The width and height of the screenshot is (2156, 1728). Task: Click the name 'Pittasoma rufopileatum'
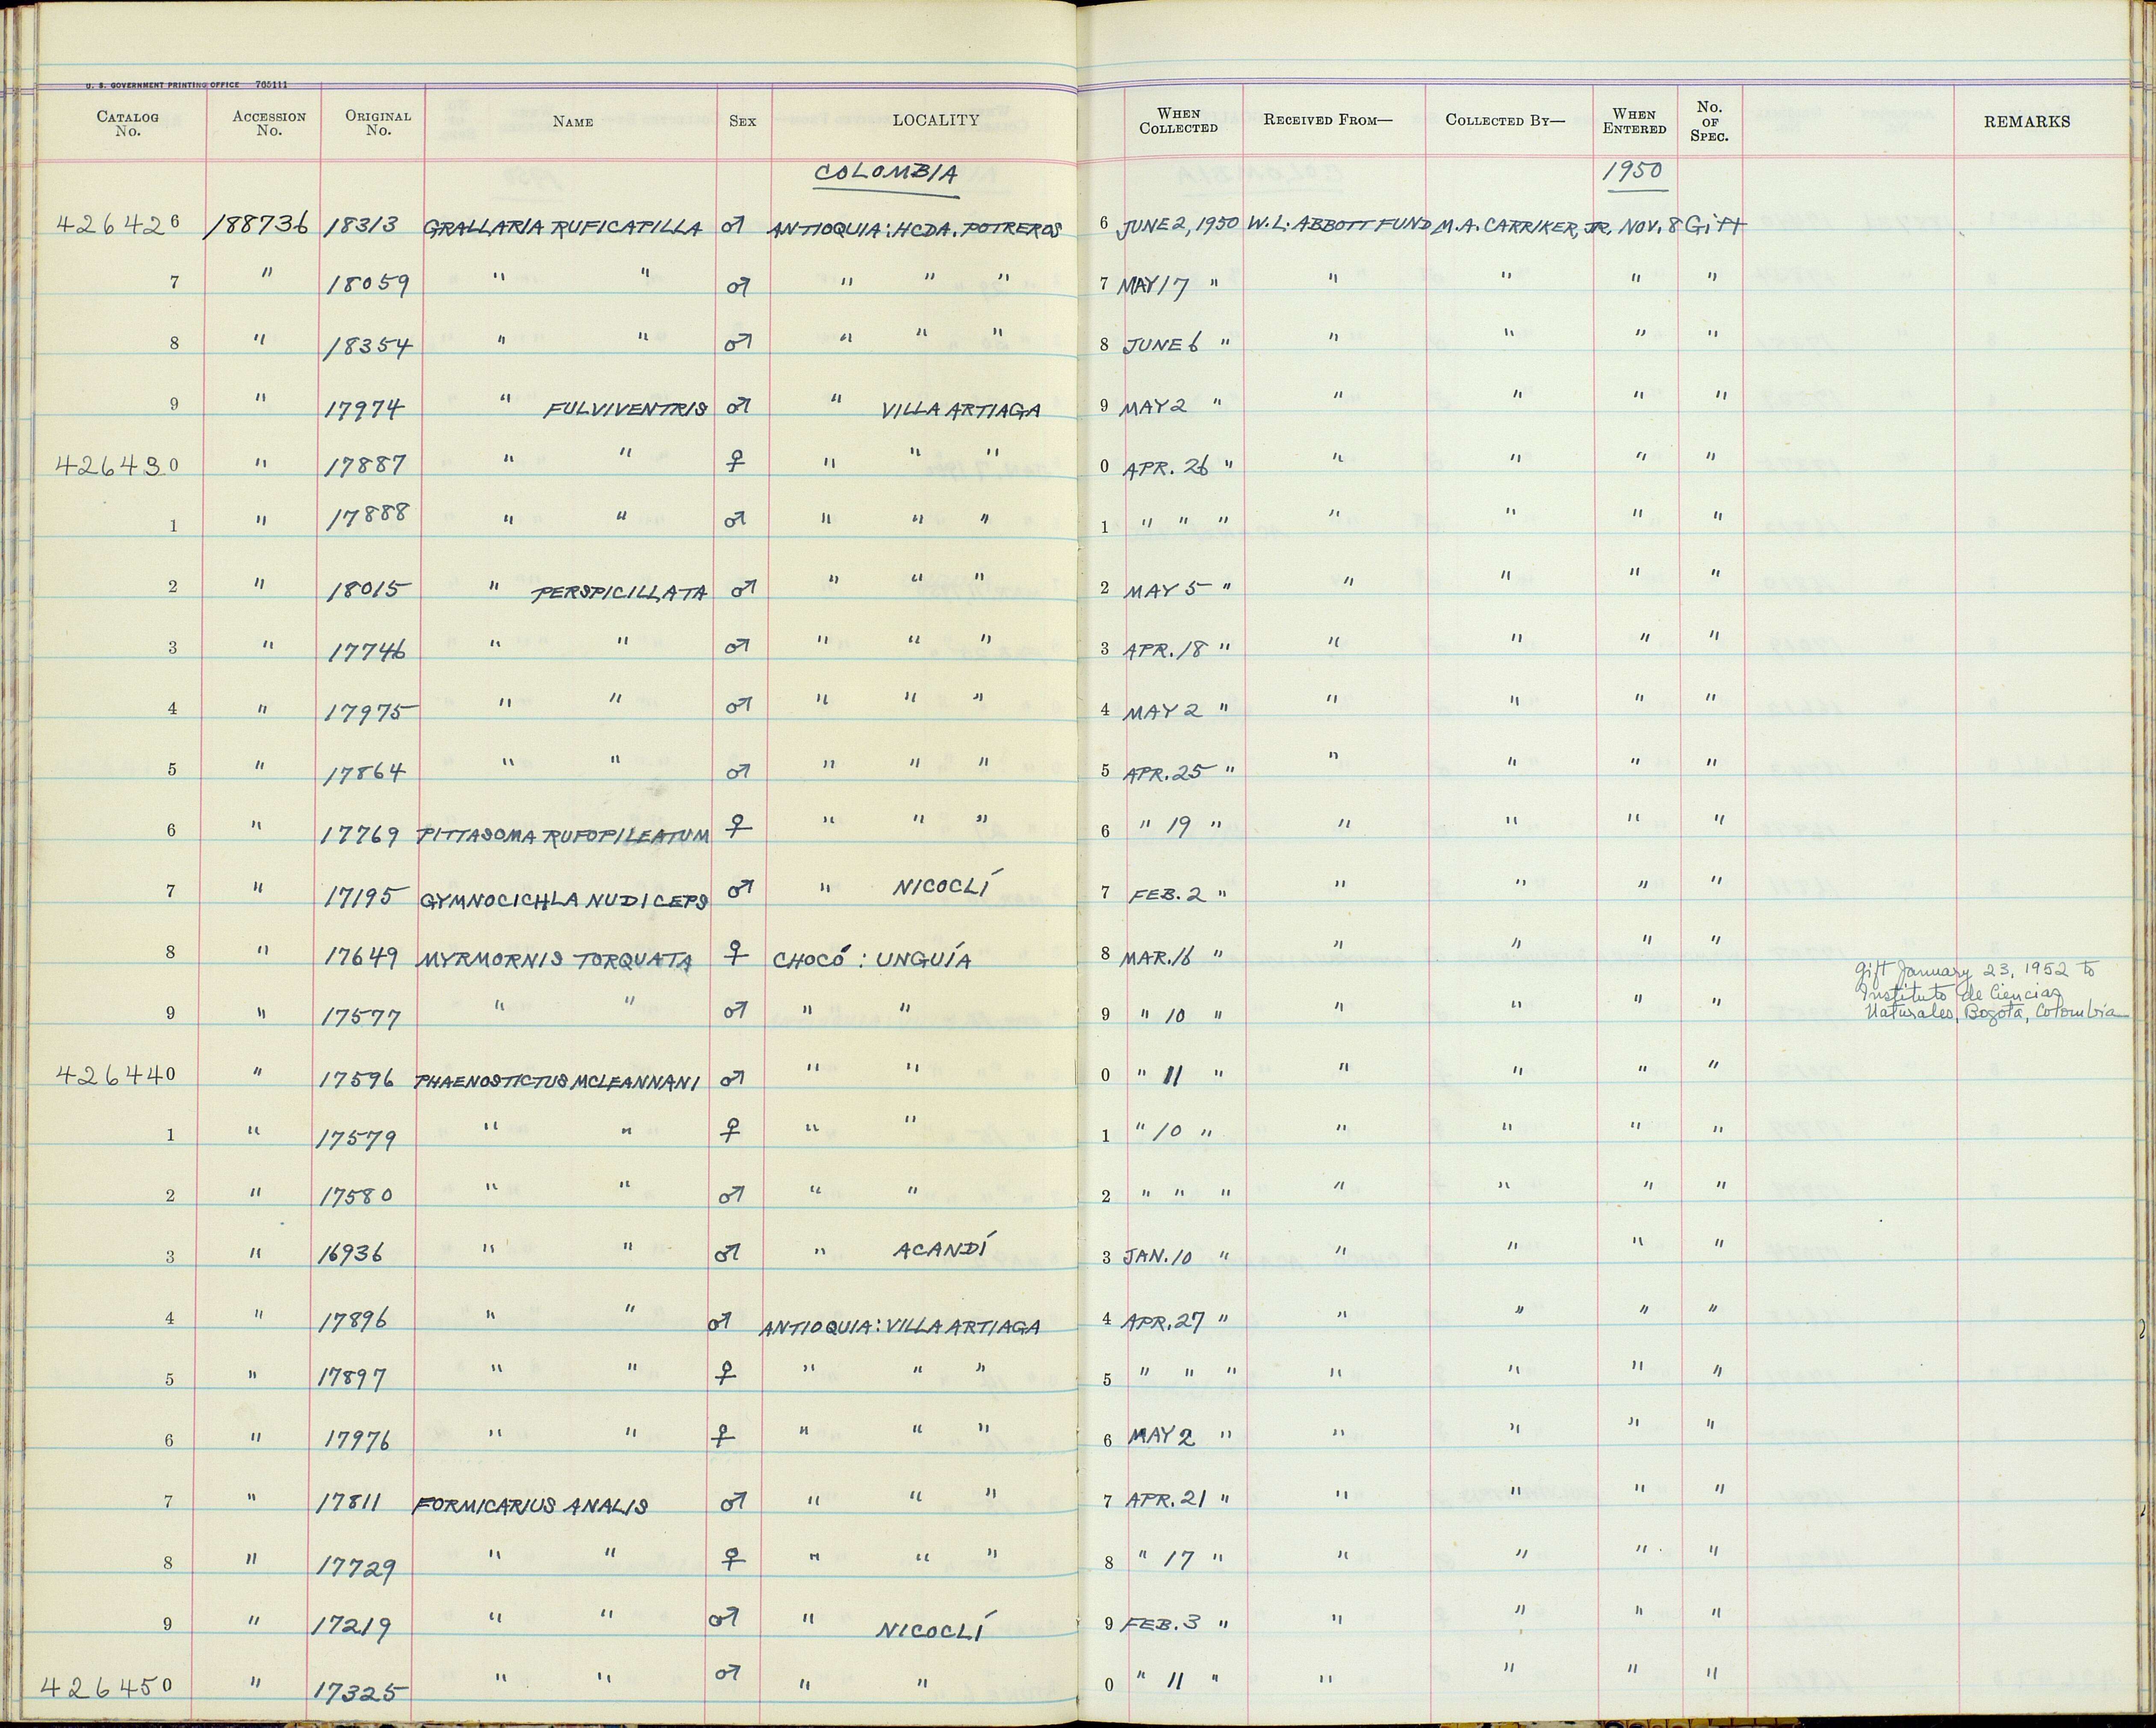pyautogui.click(x=563, y=837)
